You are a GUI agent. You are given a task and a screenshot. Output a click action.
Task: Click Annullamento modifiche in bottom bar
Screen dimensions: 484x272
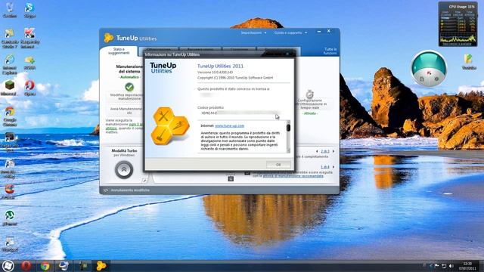[x=126, y=190]
